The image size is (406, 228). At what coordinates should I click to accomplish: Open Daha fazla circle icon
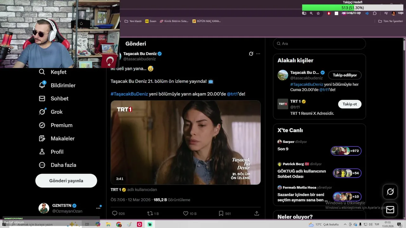coord(42,165)
